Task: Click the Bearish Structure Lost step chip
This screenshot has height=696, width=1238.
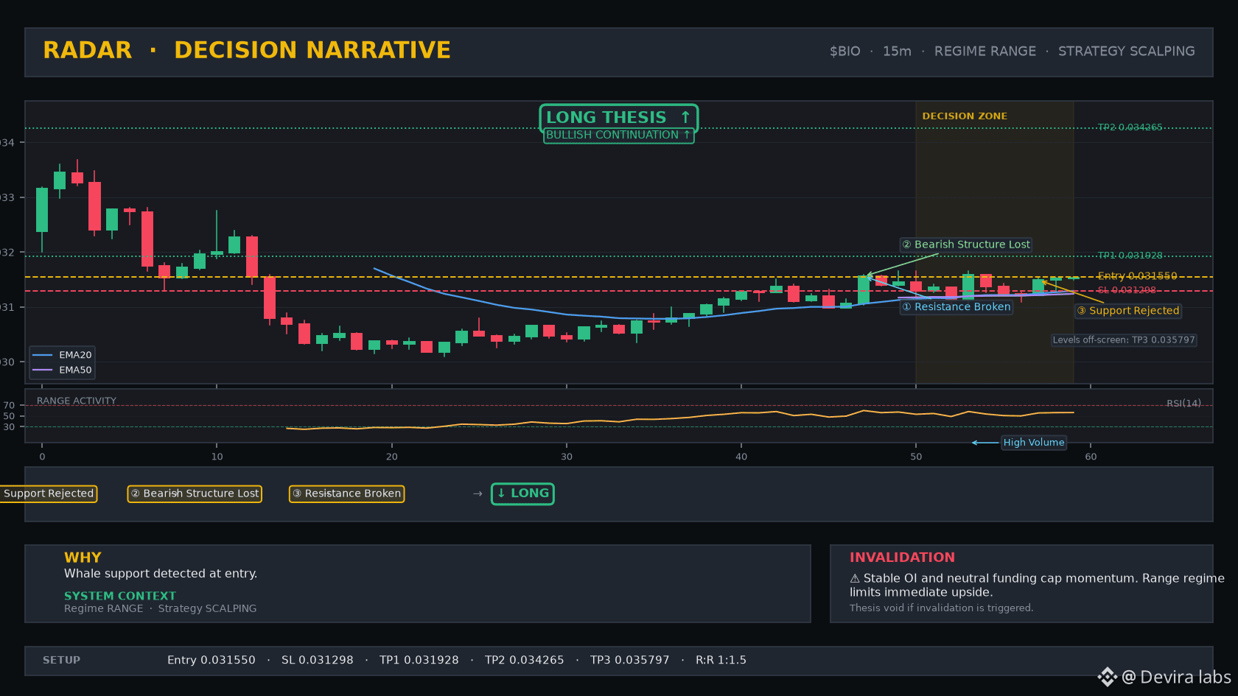Action: click(195, 493)
